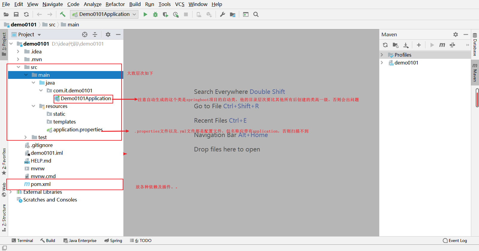Select application.properties file
The height and width of the screenshot is (251, 479).
78,130
